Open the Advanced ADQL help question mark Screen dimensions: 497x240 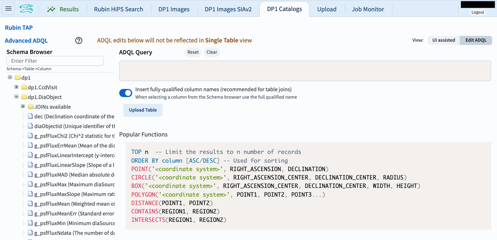[x=78, y=40]
